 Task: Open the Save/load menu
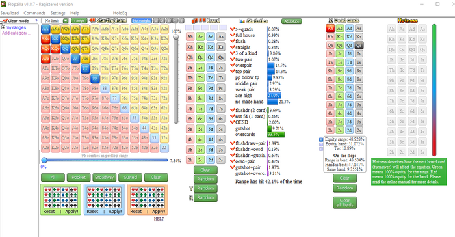10,13
